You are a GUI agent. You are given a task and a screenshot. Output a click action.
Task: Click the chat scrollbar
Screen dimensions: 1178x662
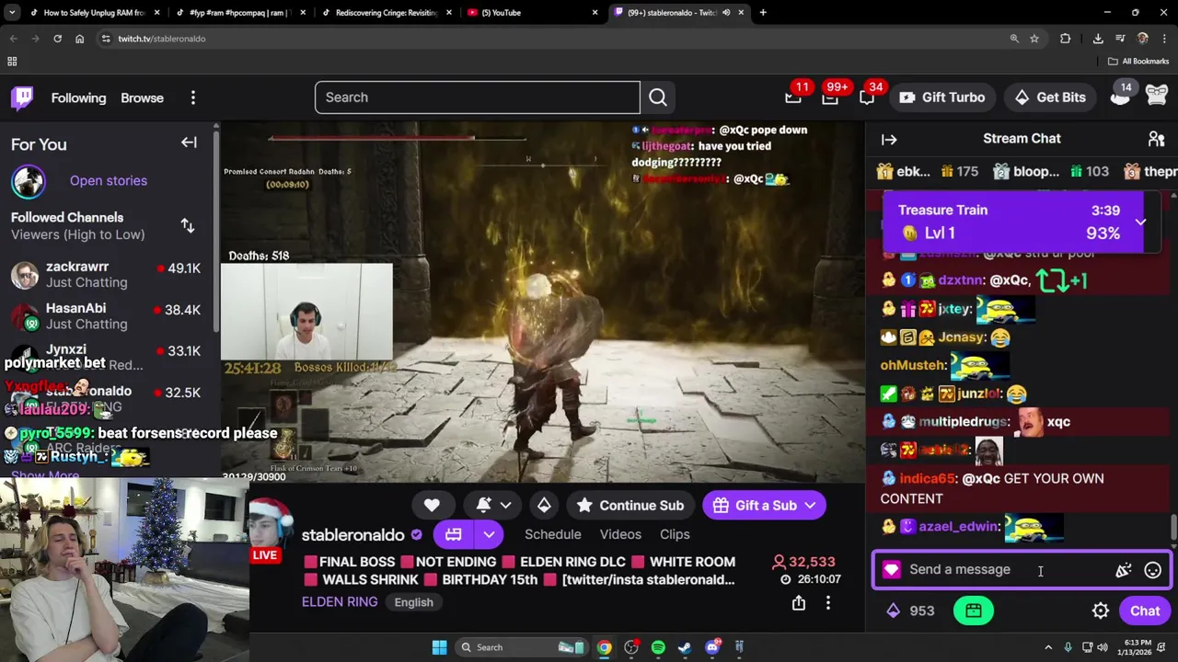click(x=1173, y=528)
